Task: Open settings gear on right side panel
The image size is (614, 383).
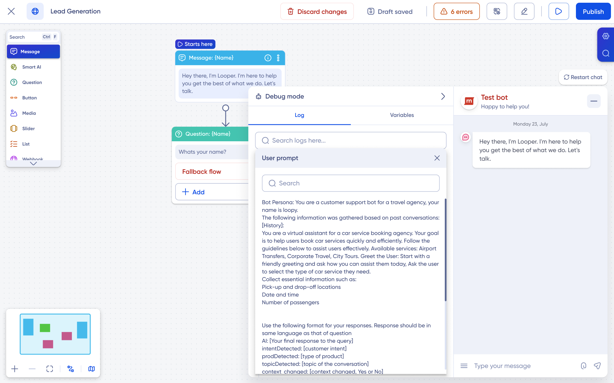Action: (606, 36)
